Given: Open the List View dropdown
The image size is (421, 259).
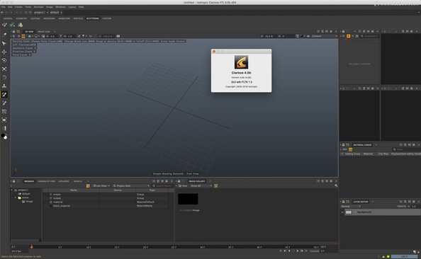Looking at the screenshot, I should (x=101, y=186).
